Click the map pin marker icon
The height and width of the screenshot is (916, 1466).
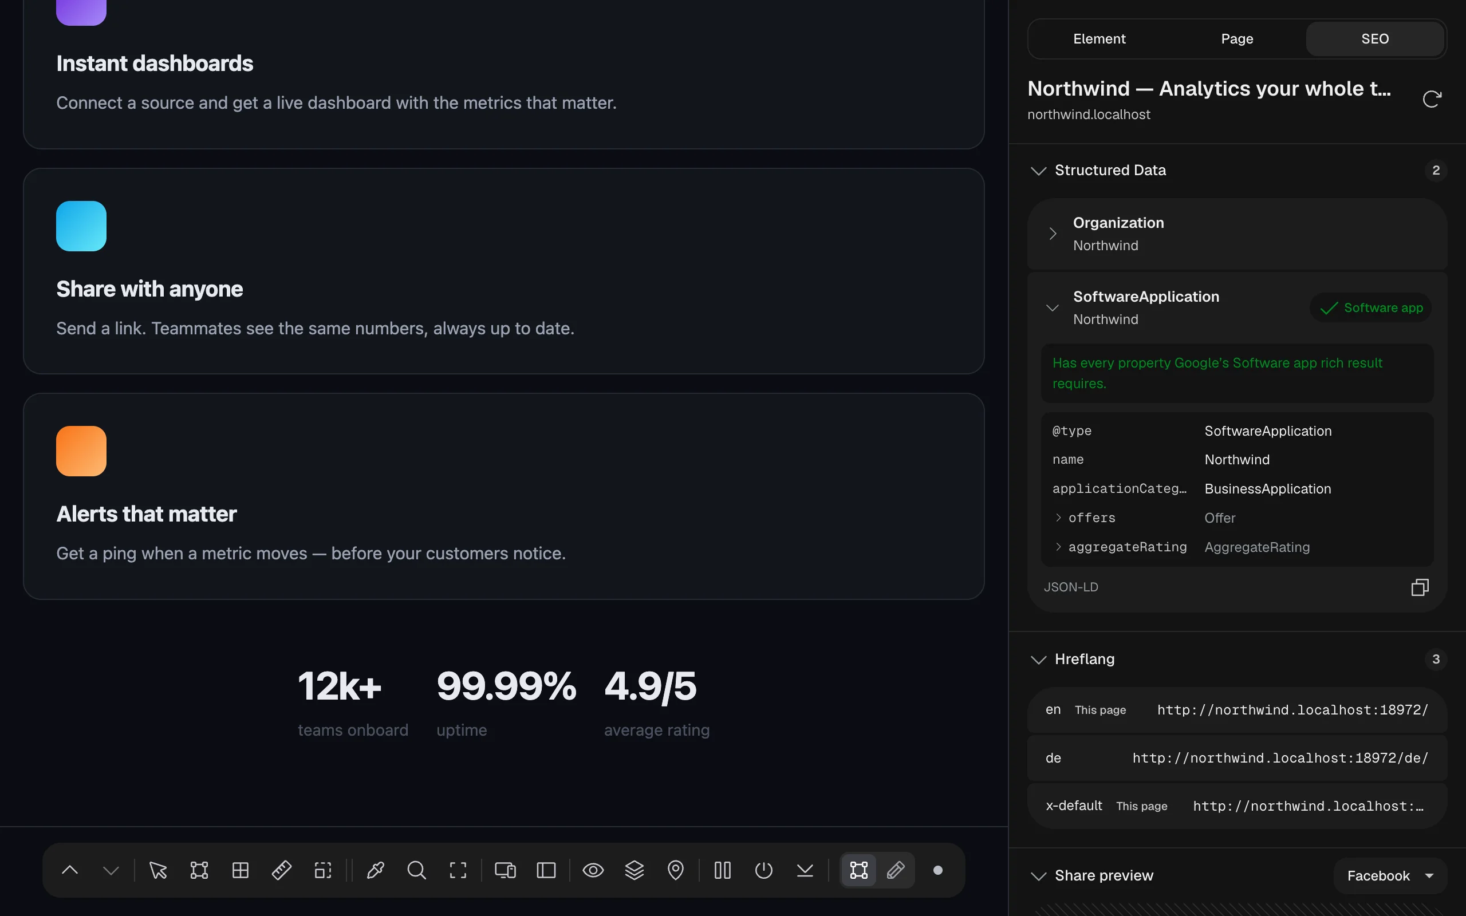coord(676,871)
